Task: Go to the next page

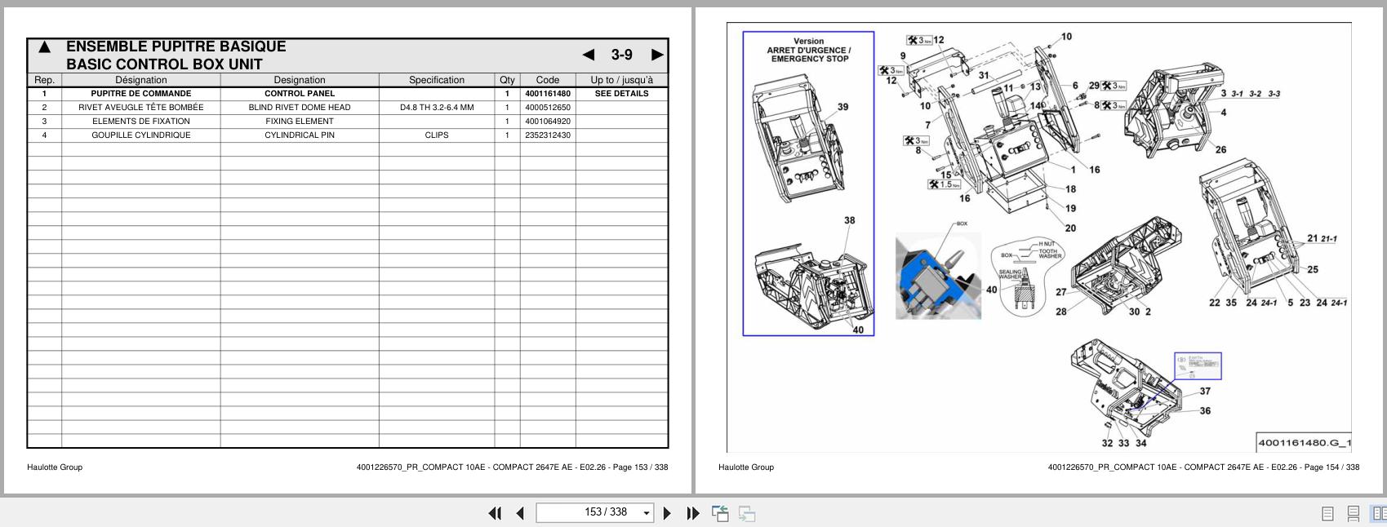Action: [667, 513]
